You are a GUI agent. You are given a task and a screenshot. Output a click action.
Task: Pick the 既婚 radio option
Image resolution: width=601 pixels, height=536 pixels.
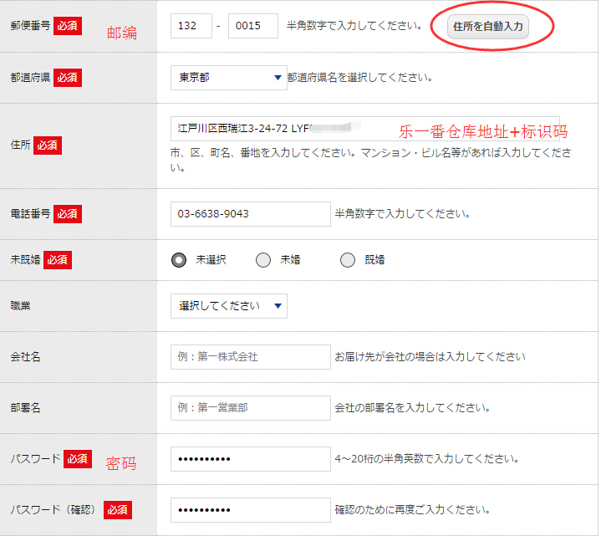pos(348,260)
